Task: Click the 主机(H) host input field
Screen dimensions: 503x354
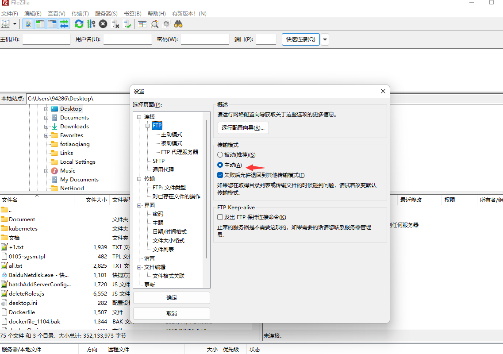Action: [46, 39]
